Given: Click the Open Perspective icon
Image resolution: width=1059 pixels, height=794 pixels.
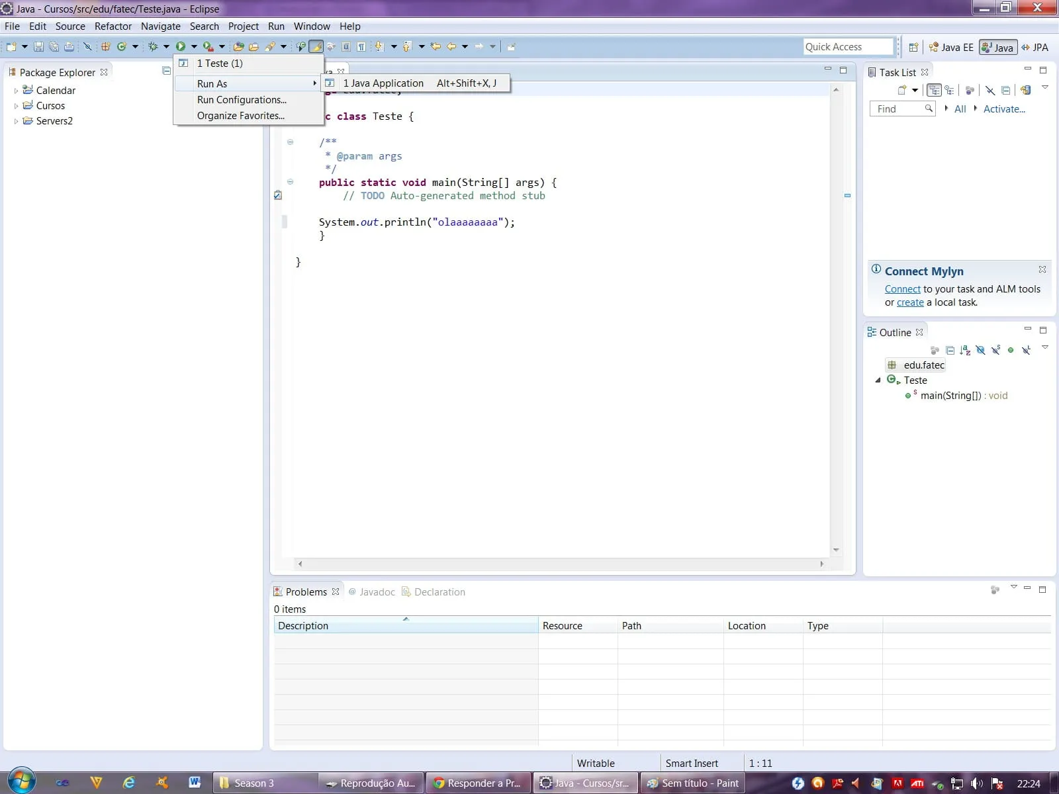Looking at the screenshot, I should (913, 47).
